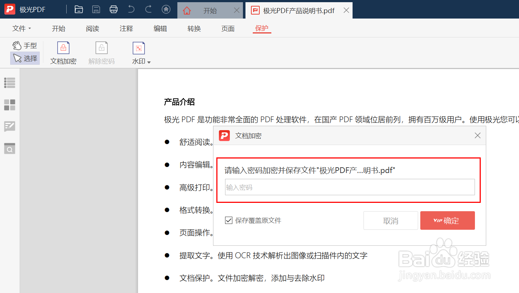Open the annotations sidebar icon
Viewport: 519px width, 293px height.
tap(9, 127)
